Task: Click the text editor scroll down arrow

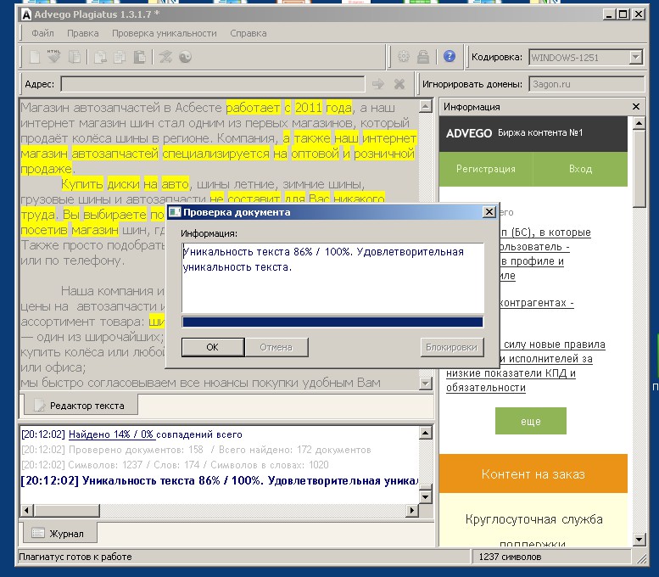Action: 426,384
